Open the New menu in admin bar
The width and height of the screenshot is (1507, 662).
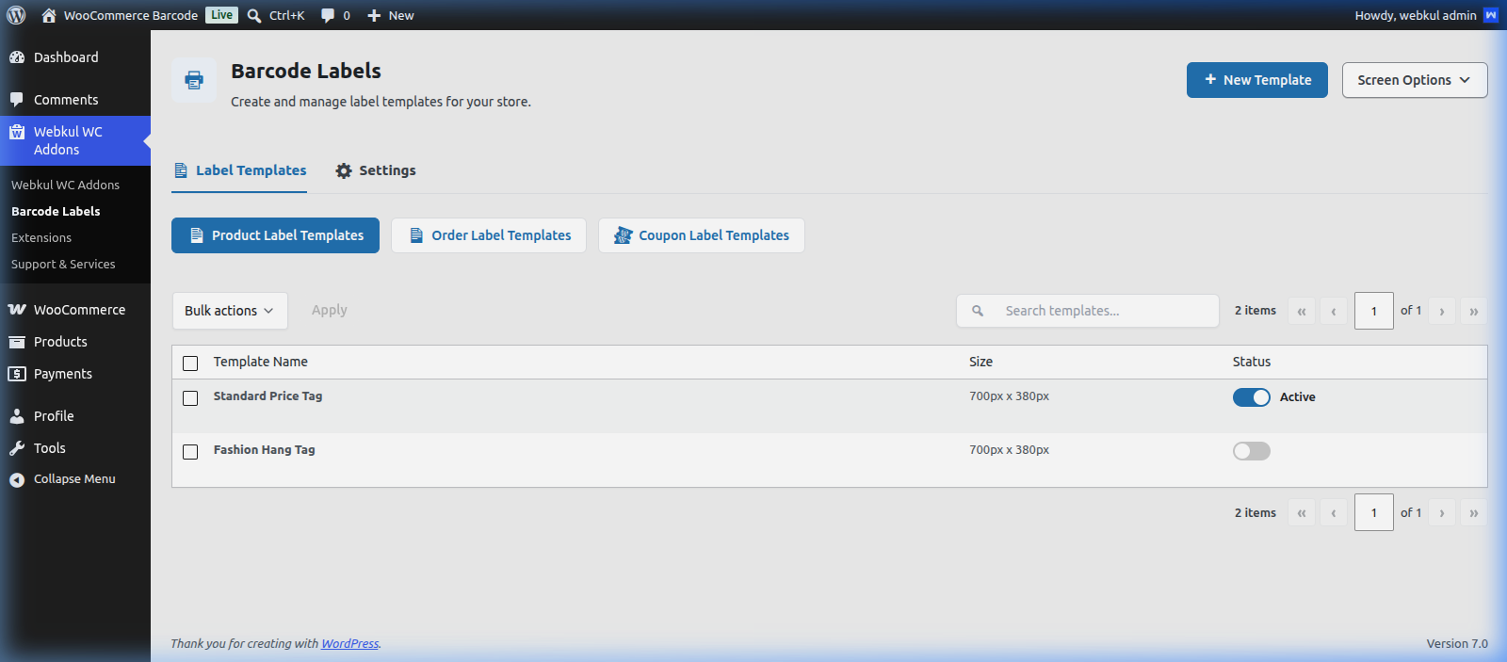390,15
